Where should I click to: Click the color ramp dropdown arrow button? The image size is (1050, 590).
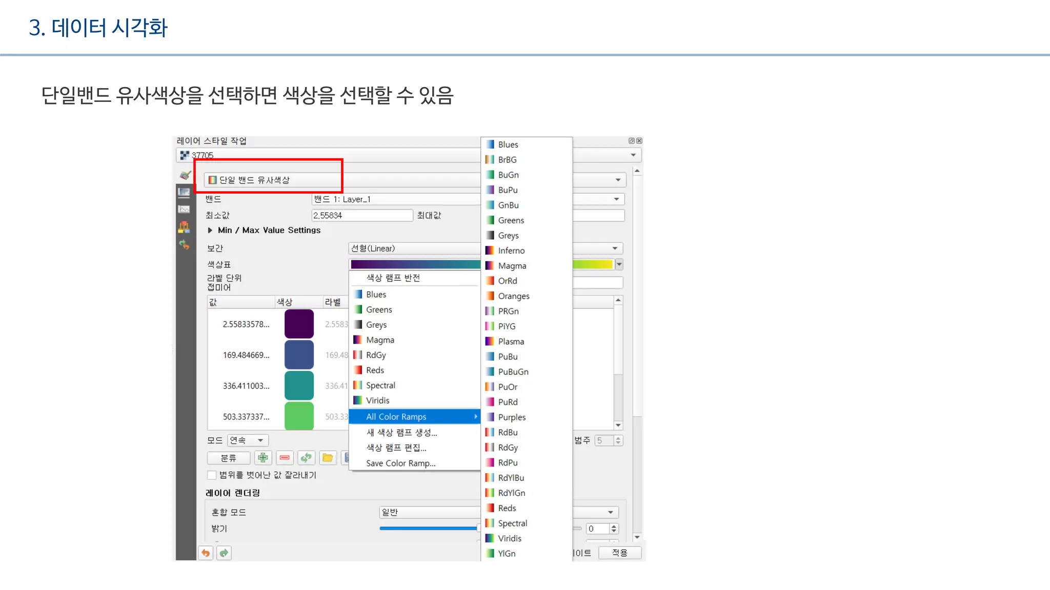(x=619, y=264)
